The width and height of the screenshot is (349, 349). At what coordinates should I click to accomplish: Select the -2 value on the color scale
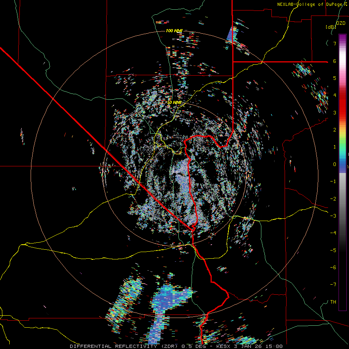(333, 199)
